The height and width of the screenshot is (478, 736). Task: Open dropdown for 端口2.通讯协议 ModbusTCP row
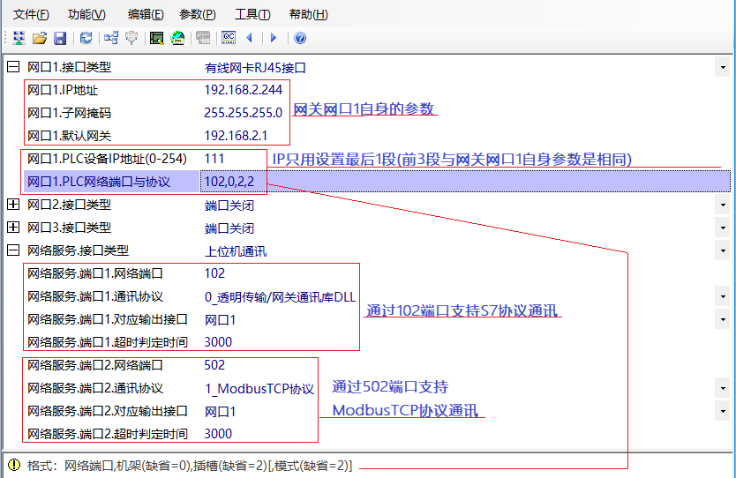723,388
